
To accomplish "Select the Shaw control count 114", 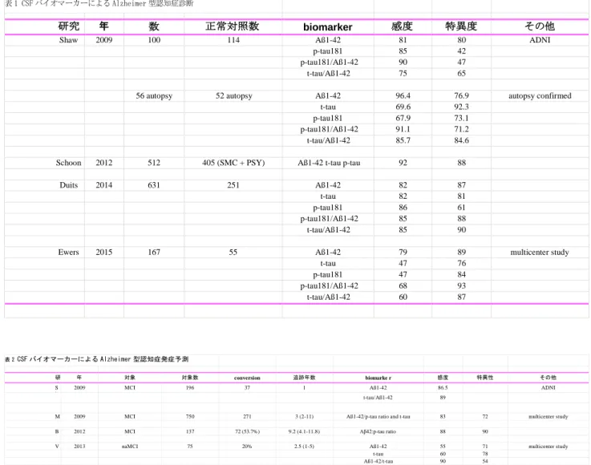I will coord(233,40).
